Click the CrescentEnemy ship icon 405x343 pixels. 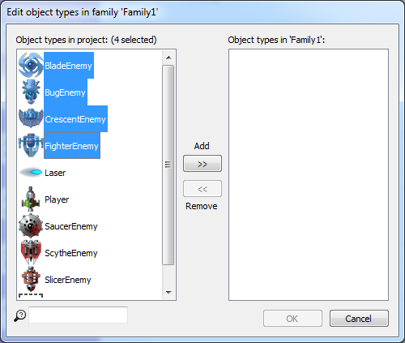tap(31, 118)
